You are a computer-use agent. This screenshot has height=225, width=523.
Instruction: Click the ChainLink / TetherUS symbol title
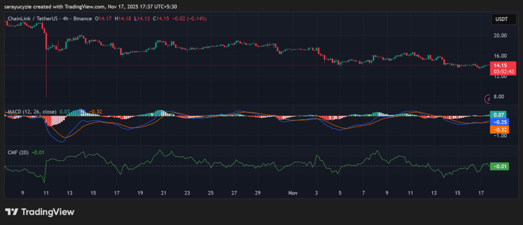29,19
